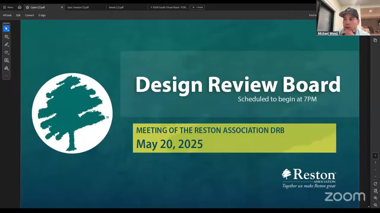Pick the highlighter pen tool
The width and height of the screenshot is (380, 213).
coord(6,44)
